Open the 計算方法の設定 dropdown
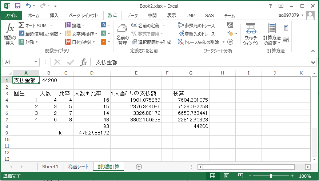 click(x=272, y=35)
